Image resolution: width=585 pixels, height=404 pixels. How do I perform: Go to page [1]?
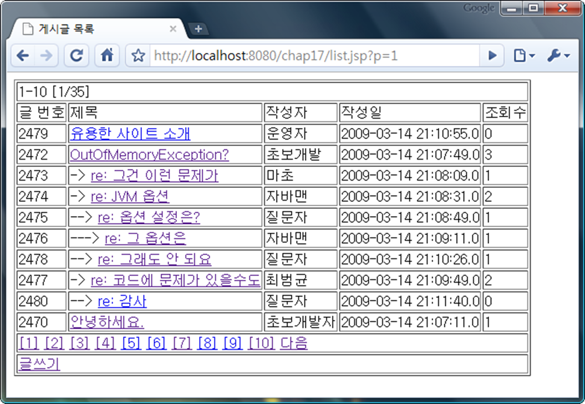(x=29, y=342)
